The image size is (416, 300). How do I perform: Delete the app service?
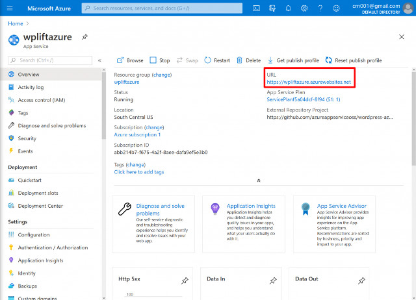pos(248,60)
